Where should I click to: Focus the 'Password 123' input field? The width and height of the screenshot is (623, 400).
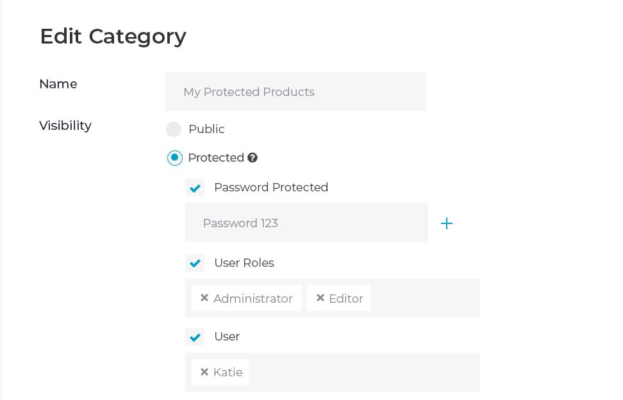point(306,223)
